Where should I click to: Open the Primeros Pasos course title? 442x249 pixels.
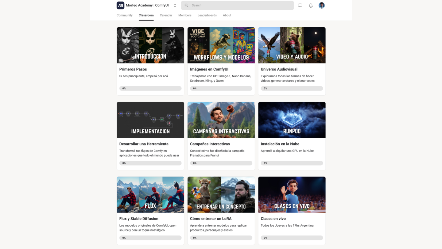[x=133, y=69]
